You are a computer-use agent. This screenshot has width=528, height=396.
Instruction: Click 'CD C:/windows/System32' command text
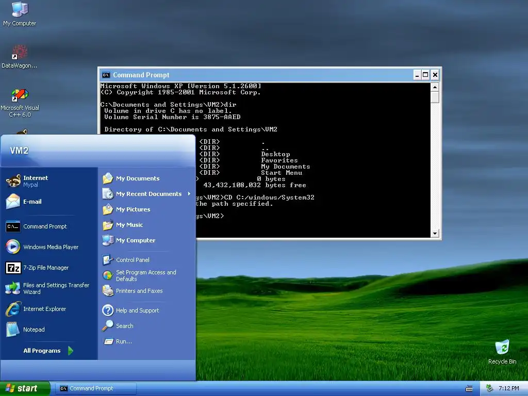click(269, 197)
